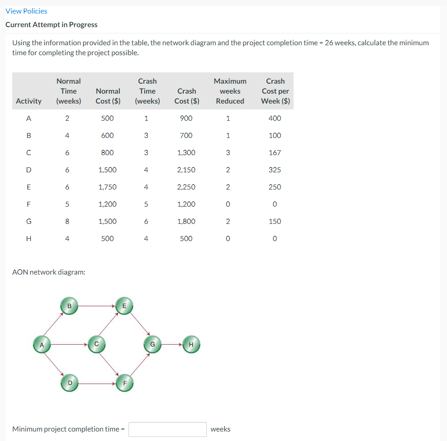Select the Crash Time column header

pos(147,90)
